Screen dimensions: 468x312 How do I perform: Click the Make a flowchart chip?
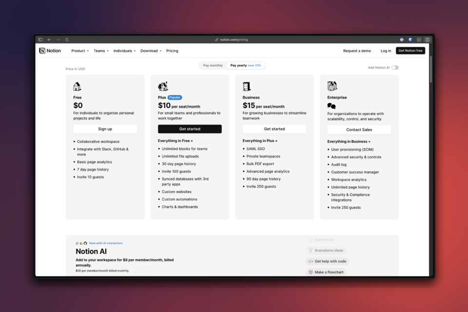pos(326,272)
